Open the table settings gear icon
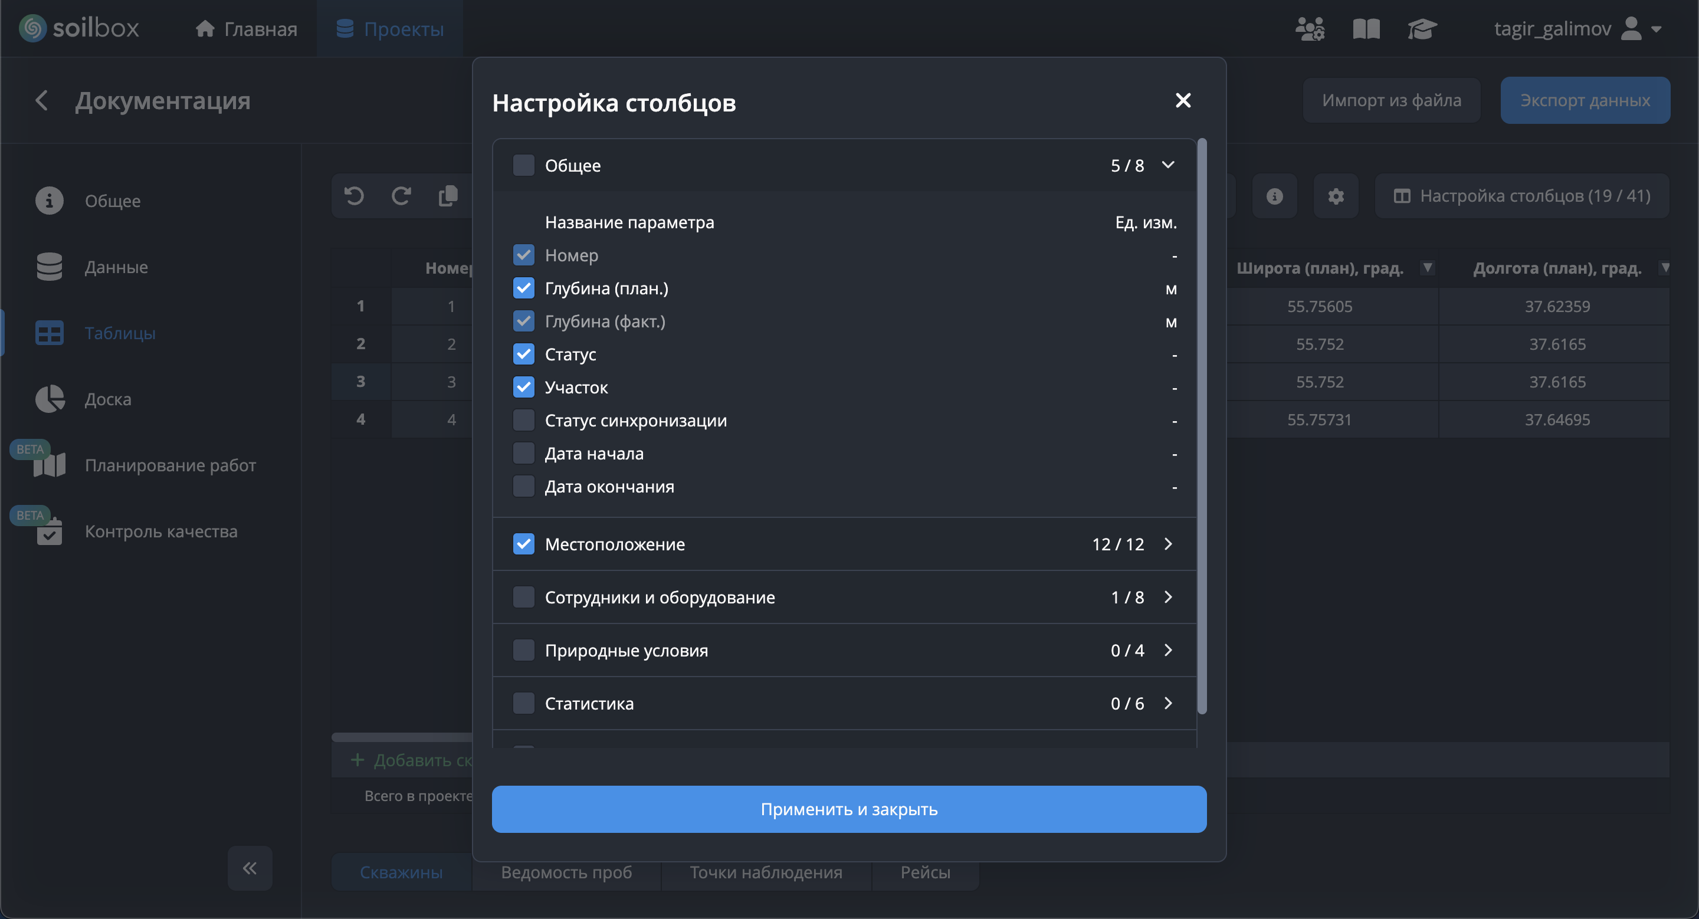1699x919 pixels. 1336,196
